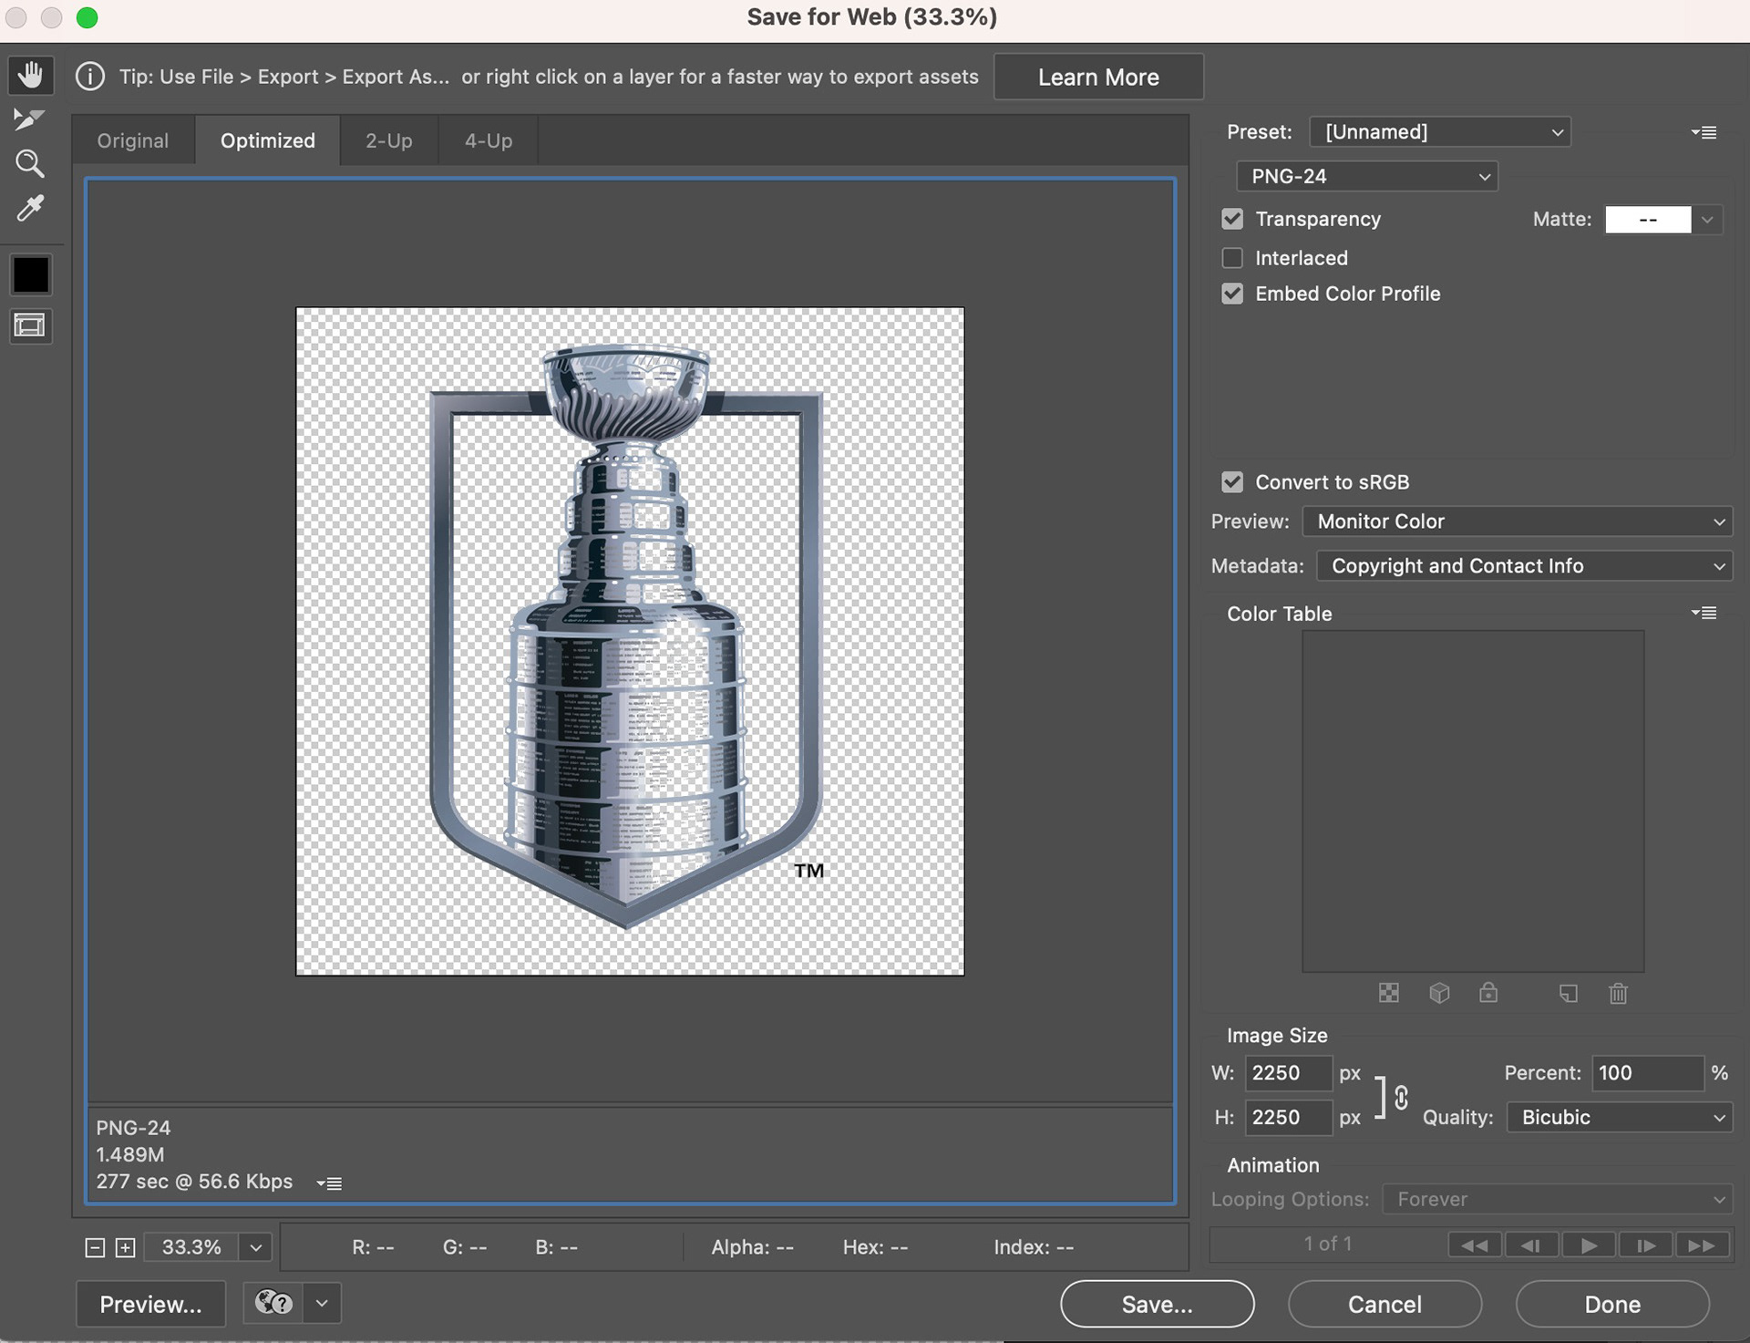This screenshot has width=1750, height=1343.
Task: Select the Eyedropper tool
Action: [30, 209]
